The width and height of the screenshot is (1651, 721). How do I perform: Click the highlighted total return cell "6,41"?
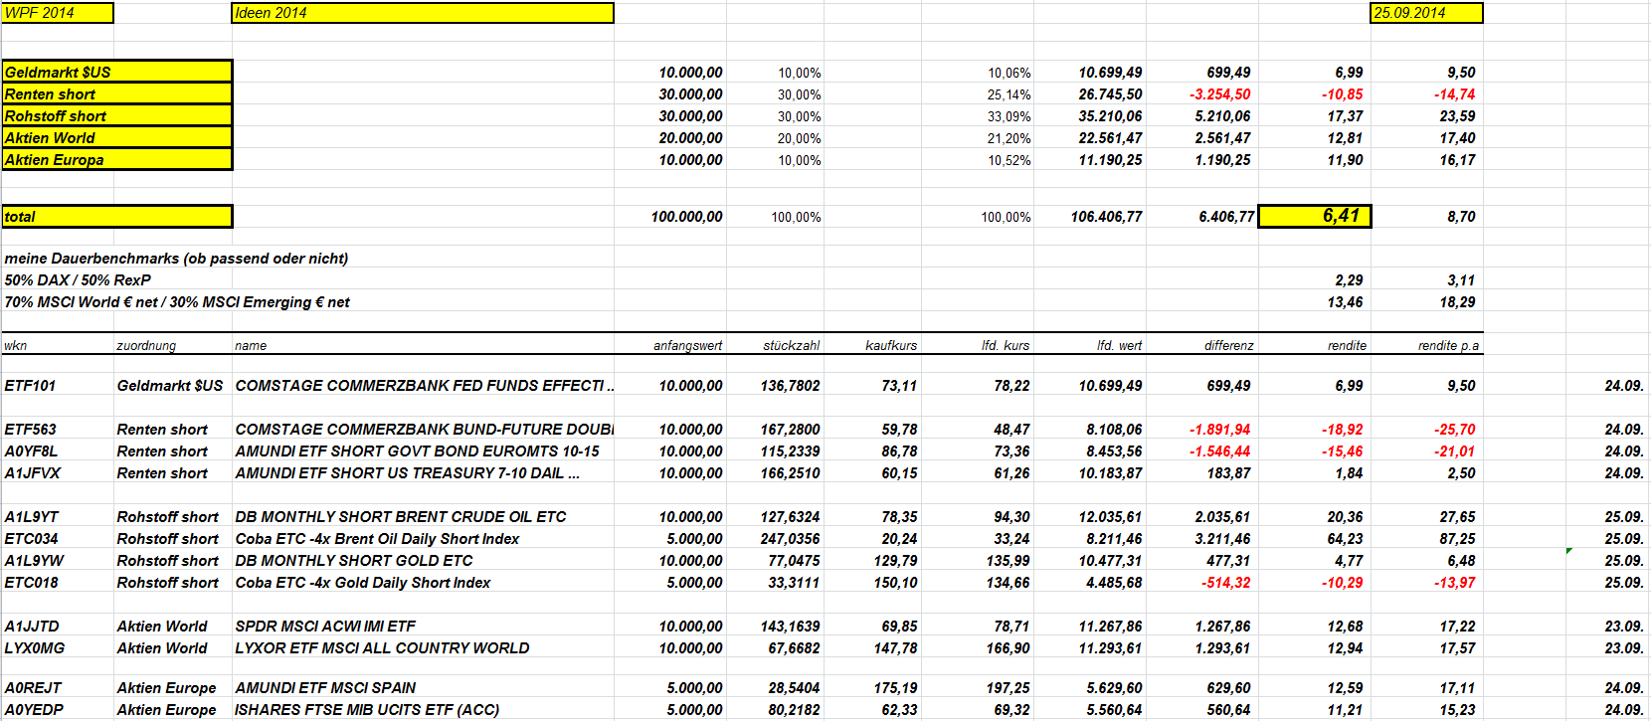point(1315,216)
